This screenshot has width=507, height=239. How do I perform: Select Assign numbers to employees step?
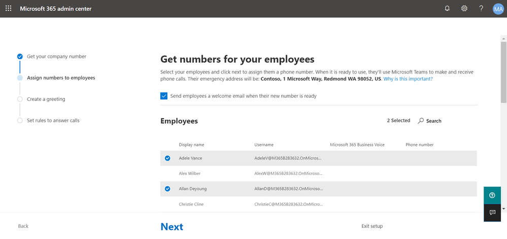[61, 78]
